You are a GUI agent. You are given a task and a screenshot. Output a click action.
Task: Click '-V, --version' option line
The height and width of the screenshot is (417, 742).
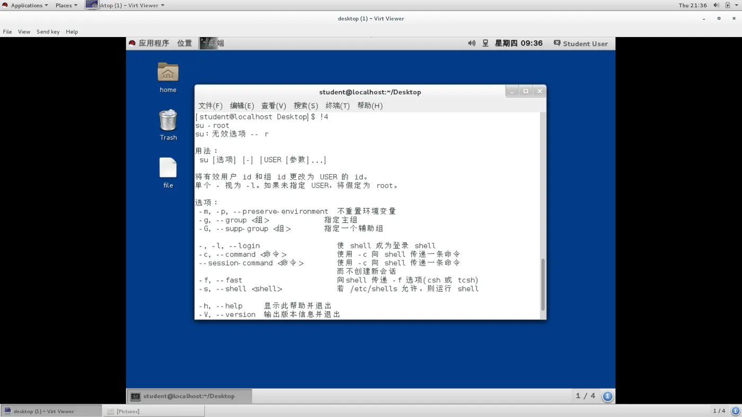click(x=269, y=314)
